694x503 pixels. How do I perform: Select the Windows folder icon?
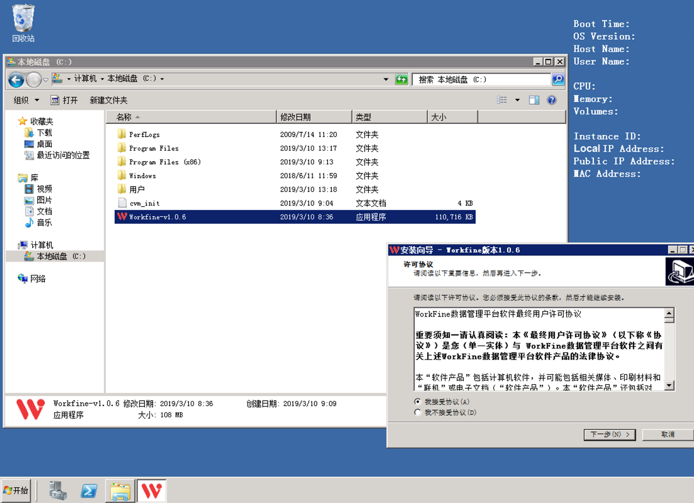tap(122, 175)
